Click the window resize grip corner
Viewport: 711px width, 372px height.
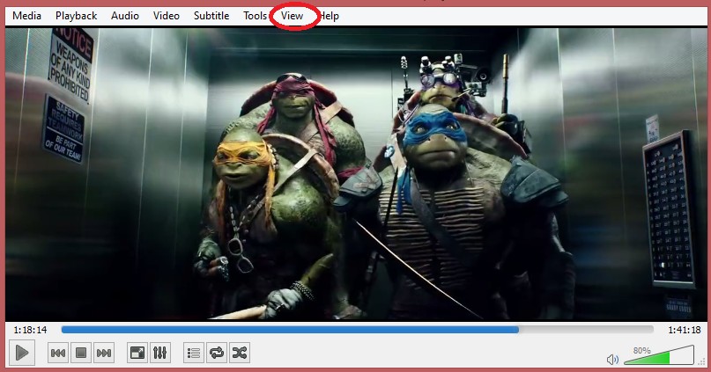coord(703,362)
